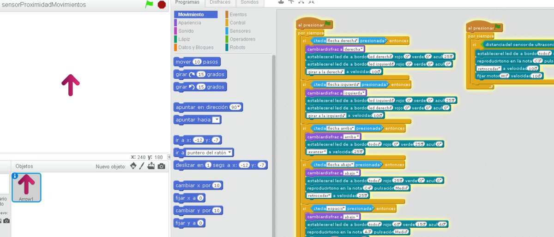Edit the value 0 in 'fijar x a'

(x=200, y=198)
